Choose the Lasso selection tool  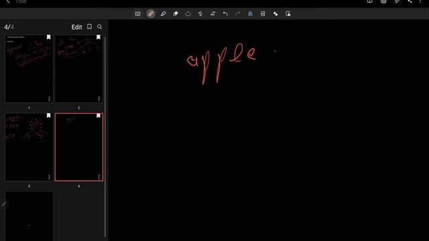(x=188, y=13)
